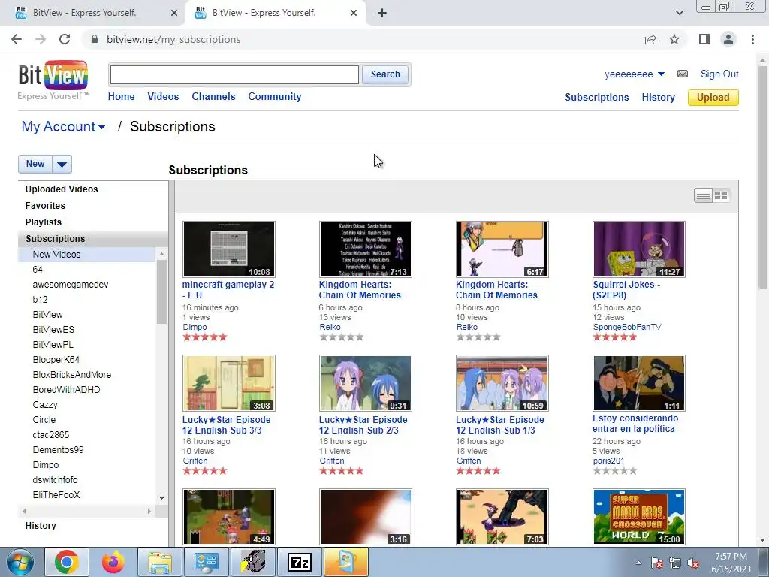Open Channels navigation link
769x577 pixels.
213,97
